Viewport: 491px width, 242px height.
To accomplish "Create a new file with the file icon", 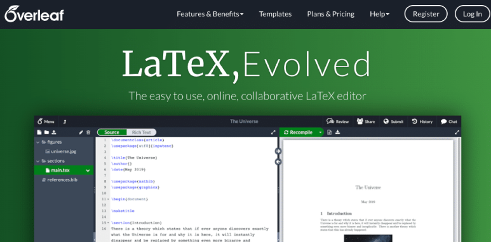I will point(39,132).
